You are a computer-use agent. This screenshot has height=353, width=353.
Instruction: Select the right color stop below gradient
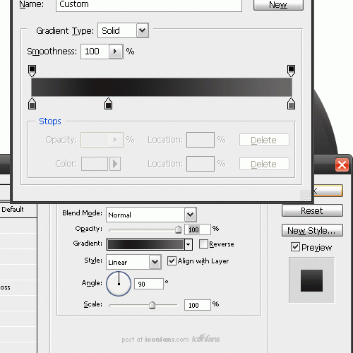[291, 104]
